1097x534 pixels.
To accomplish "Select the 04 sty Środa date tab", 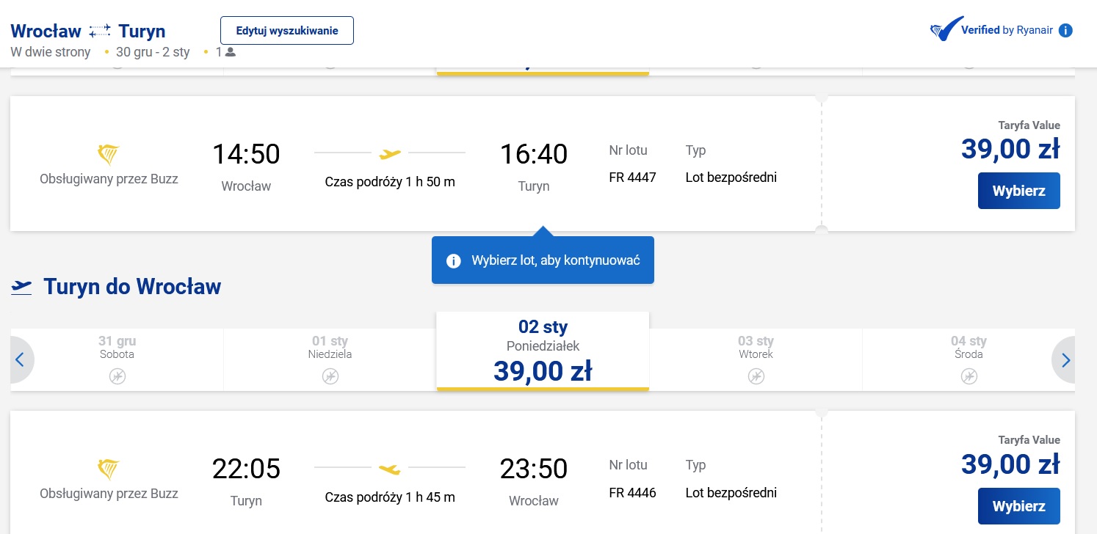I will [969, 359].
